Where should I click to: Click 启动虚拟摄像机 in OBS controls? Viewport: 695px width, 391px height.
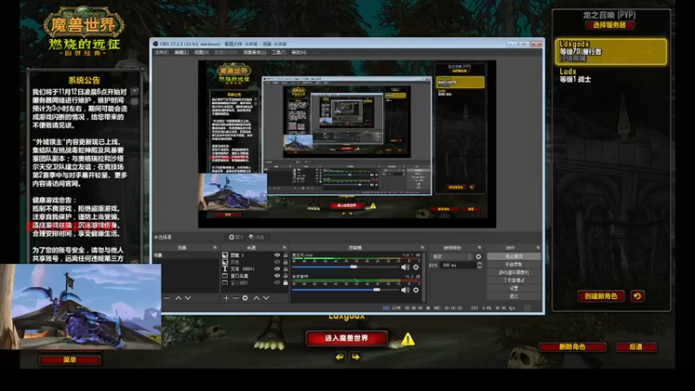tap(513, 272)
